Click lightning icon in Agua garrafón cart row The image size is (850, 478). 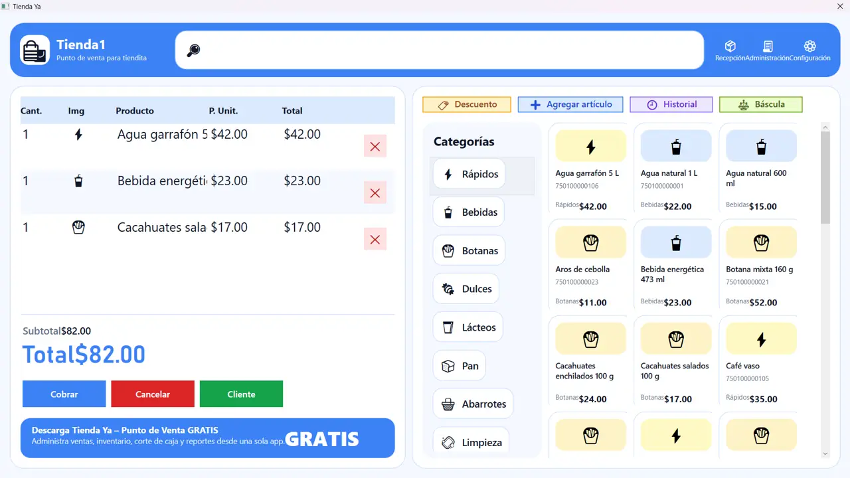click(78, 135)
